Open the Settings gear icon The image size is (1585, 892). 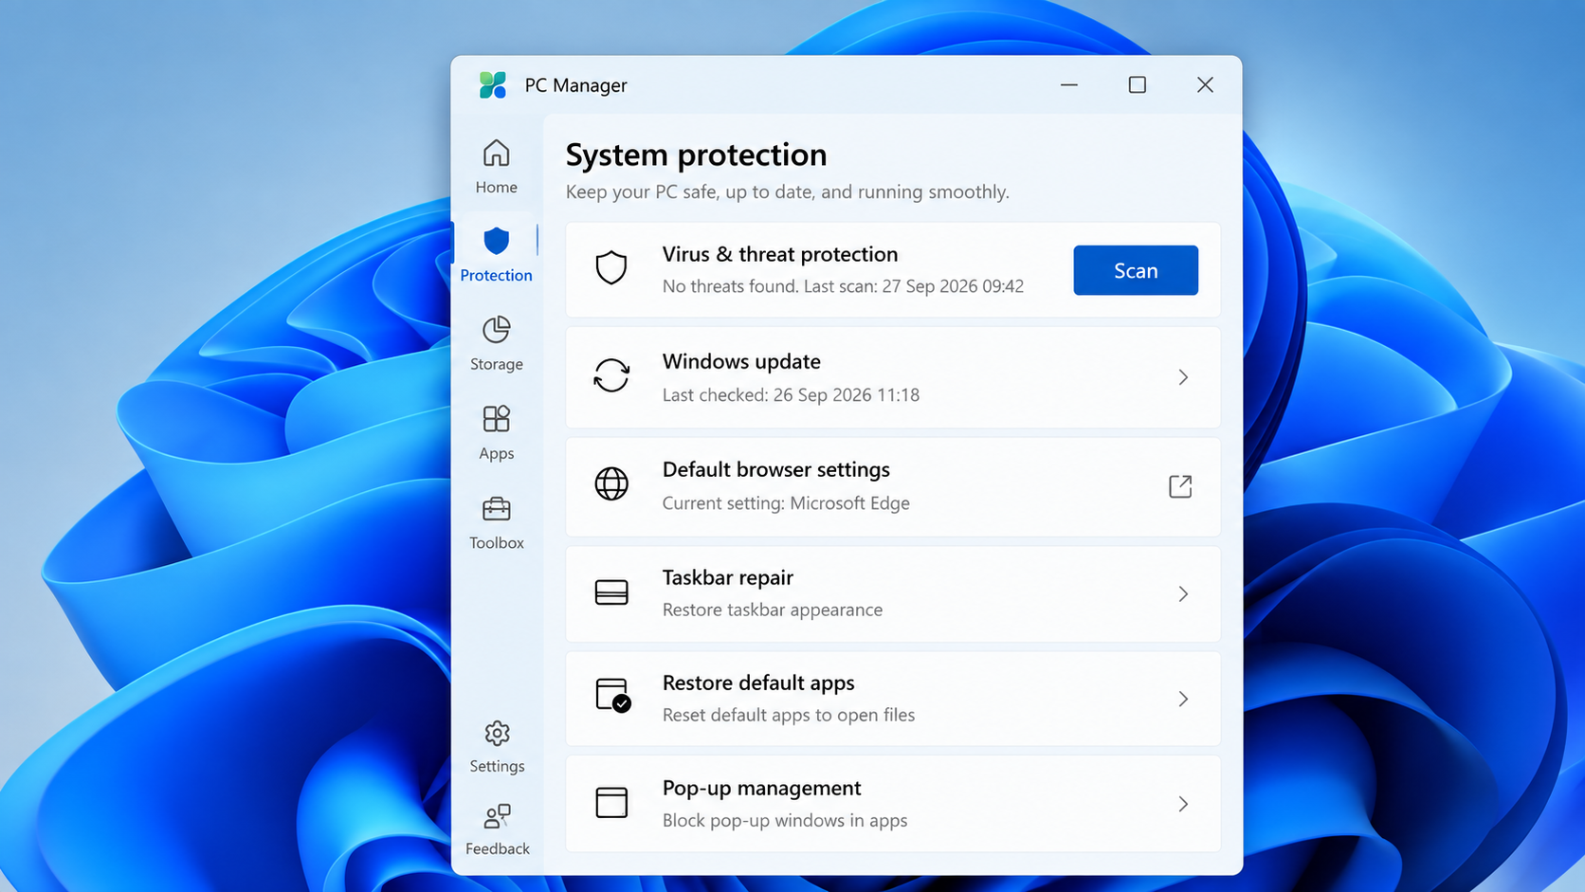pyautogui.click(x=497, y=733)
